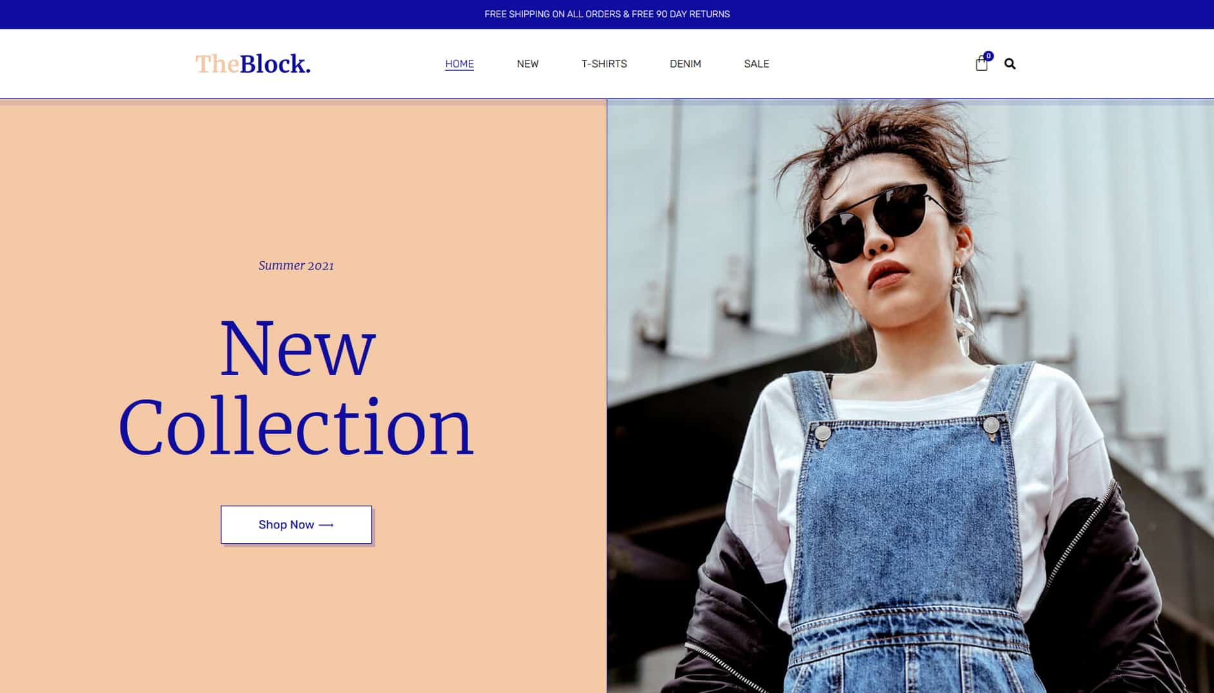Click the word "New" in hero heading
Viewport: 1214px width, 693px height.
298,348
